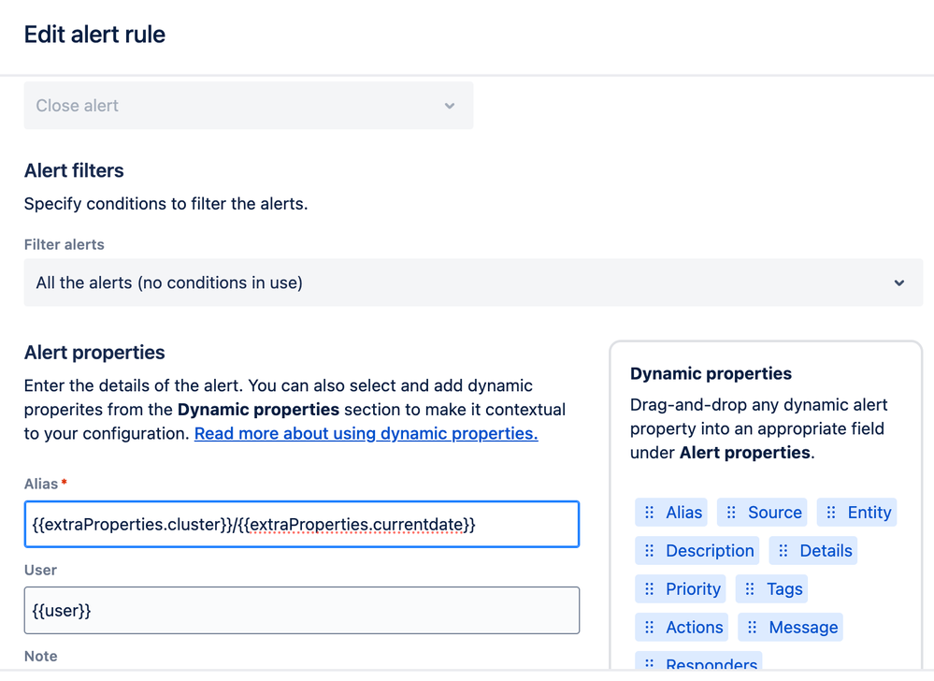The image size is (934, 681).
Task: Open the Close alert action dropdown
Action: pyautogui.click(x=248, y=106)
